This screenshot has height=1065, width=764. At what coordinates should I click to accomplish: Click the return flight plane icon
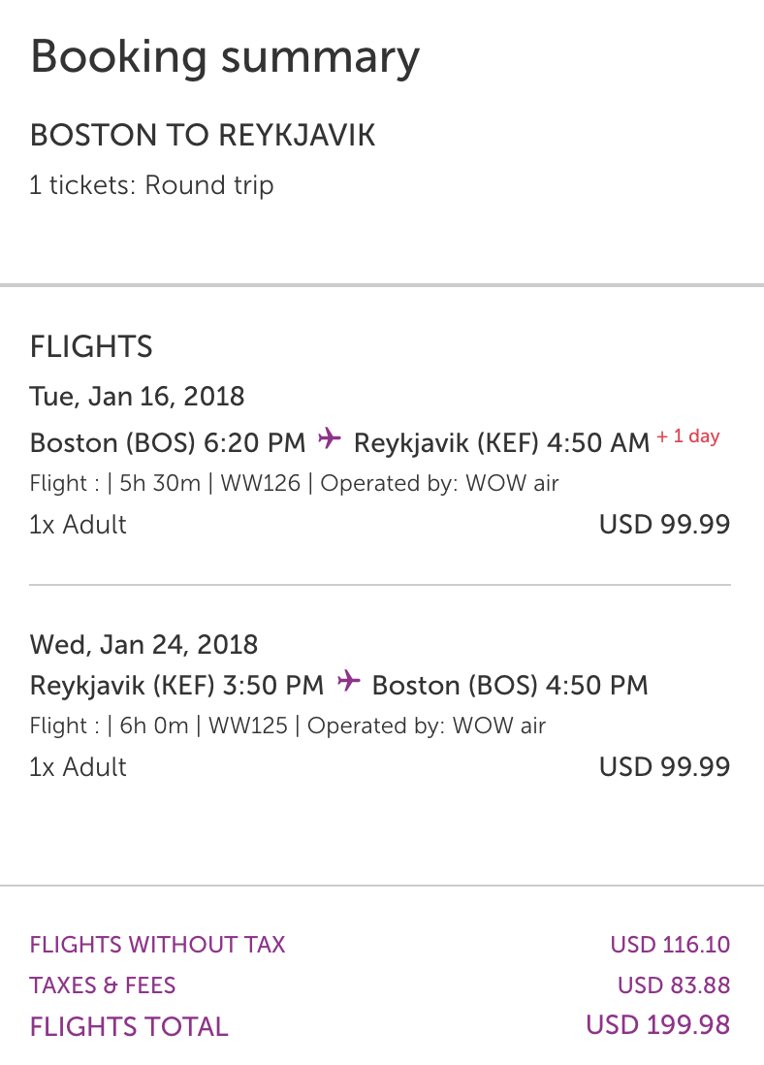click(x=348, y=683)
